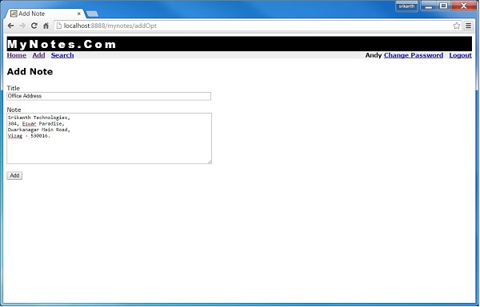Viewport: 480px width, 307px height.
Task: Submit the note with Add button
Action: coord(14,176)
